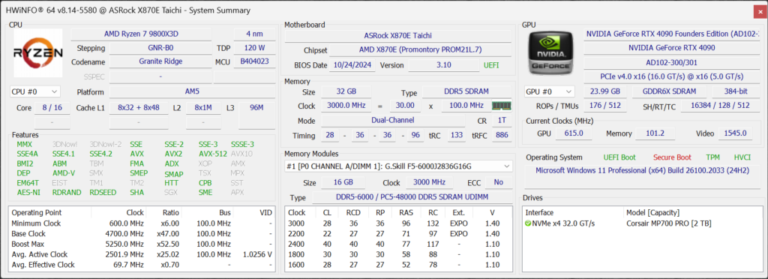Select the DDR5-6000 / PC5-48000 module type field
768x279 pixels.
pyautogui.click(x=412, y=197)
